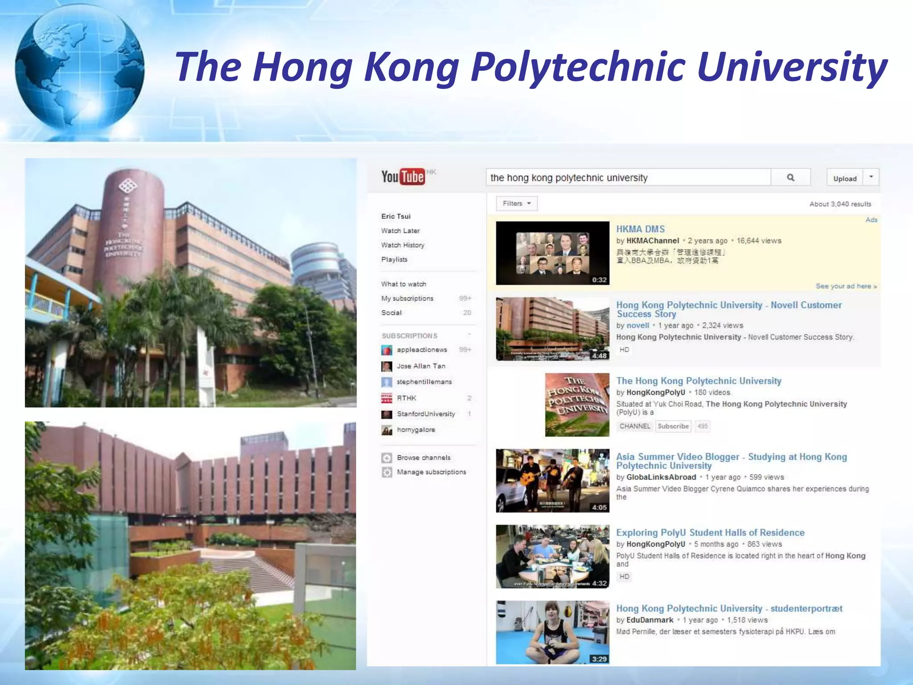Click the YouTube logo
This screenshot has height=685, width=913.
tap(403, 177)
